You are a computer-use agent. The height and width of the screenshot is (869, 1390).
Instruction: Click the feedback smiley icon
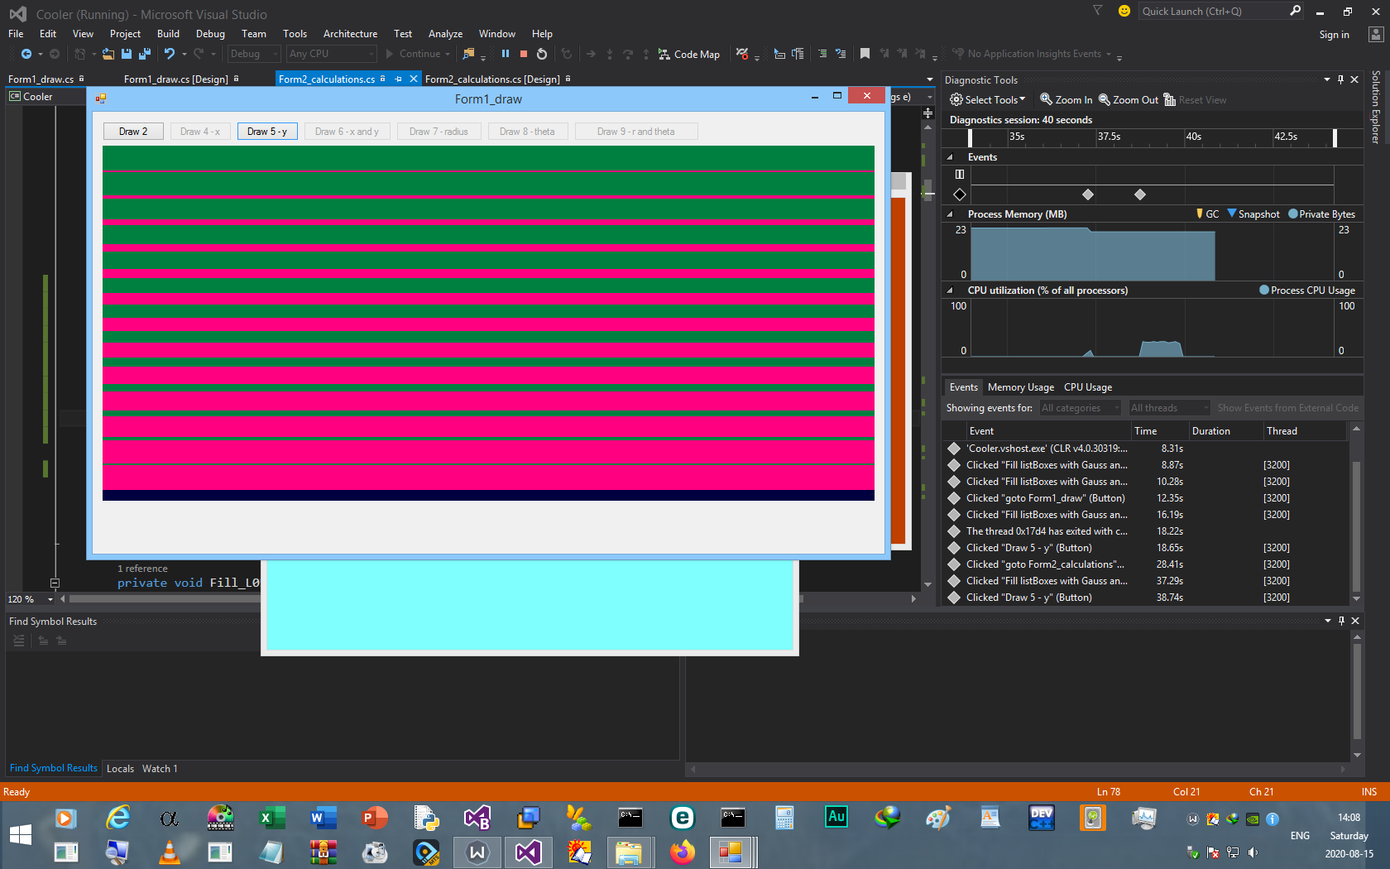click(x=1124, y=11)
